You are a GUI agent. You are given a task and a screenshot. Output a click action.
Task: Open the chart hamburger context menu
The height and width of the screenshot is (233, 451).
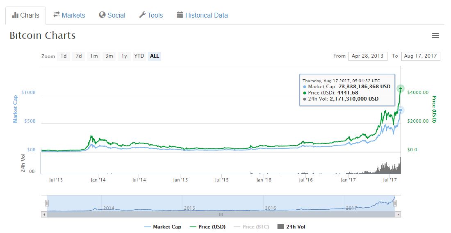(x=435, y=35)
